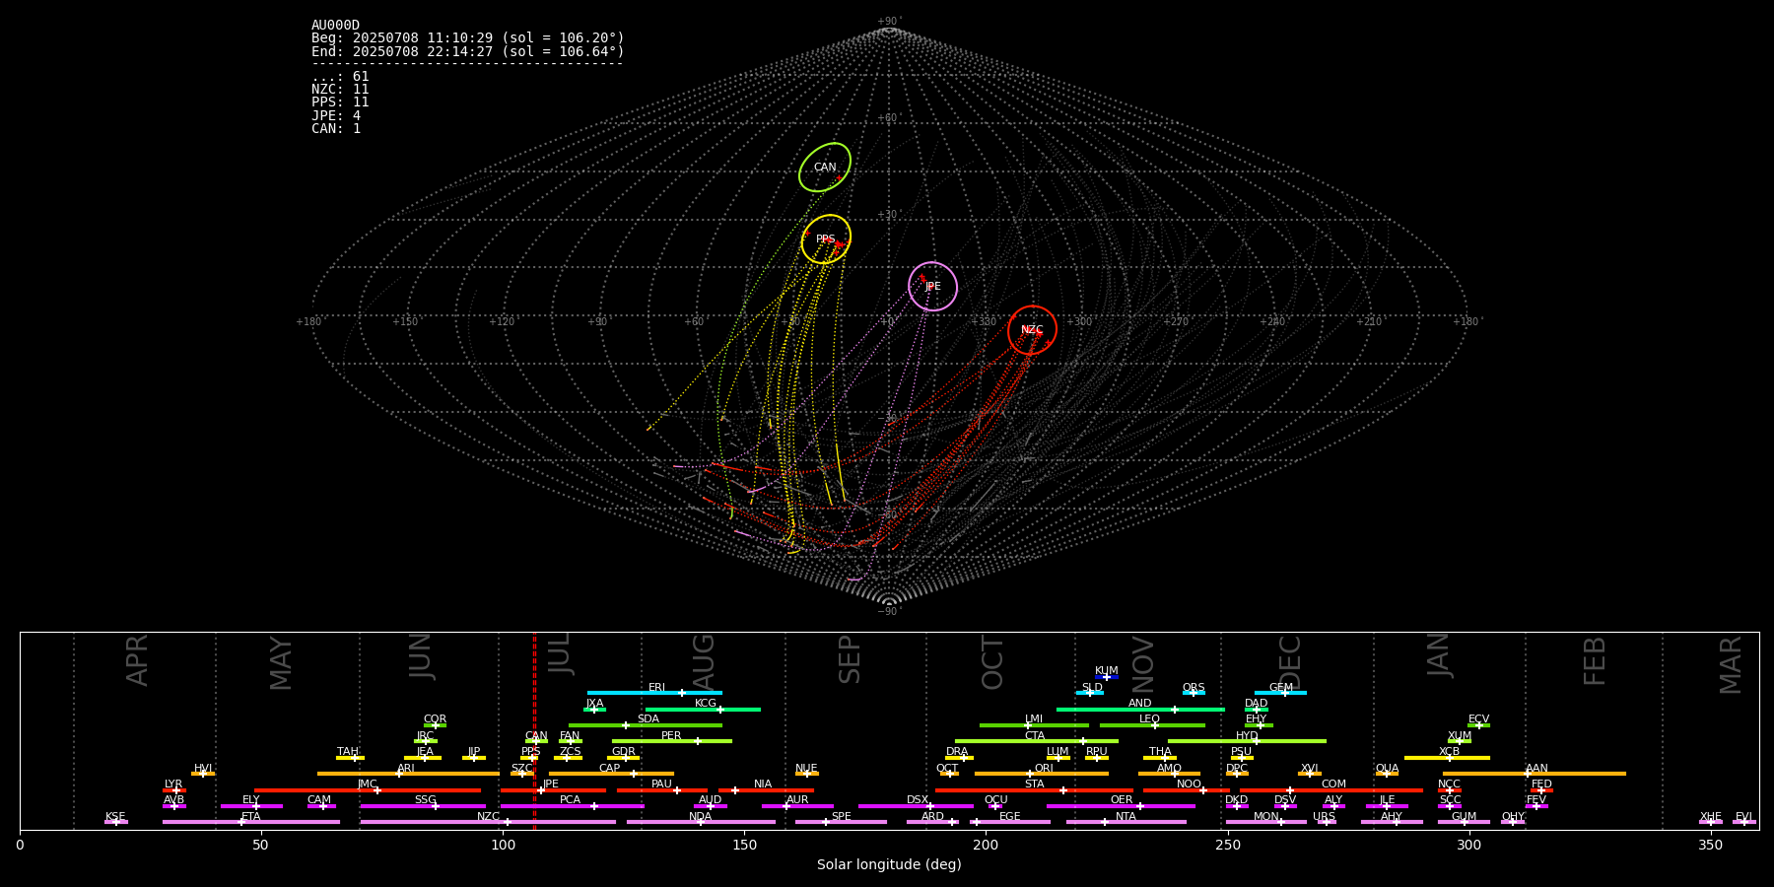Image resolution: width=1774 pixels, height=887 pixels.
Task: Click the pink ETA shower bar
Action: pos(251,822)
